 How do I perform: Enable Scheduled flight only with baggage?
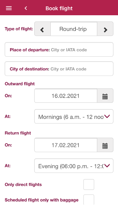click(89, 200)
